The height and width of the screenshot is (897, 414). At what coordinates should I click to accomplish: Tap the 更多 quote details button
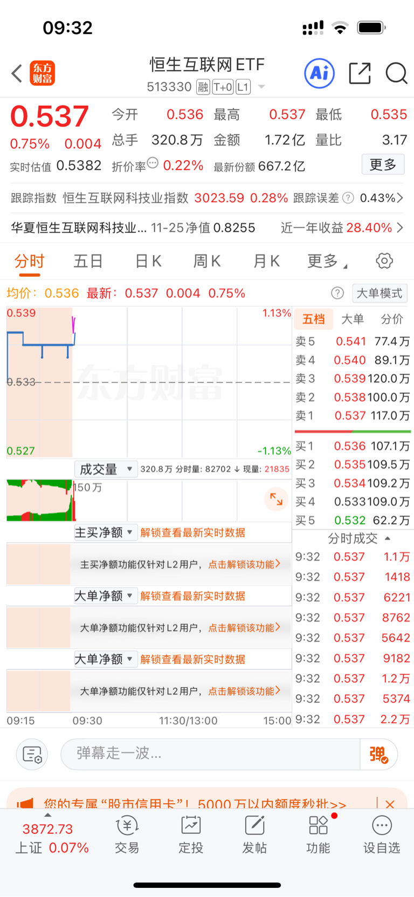tap(383, 165)
